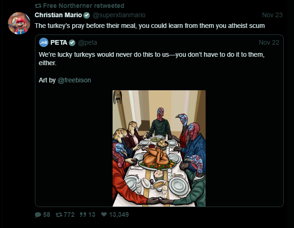Image resolution: width=294 pixels, height=228 pixels.
Task: Click the verified badge next to PETA
Action: [x=72, y=43]
